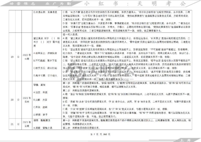Click "2021年 云南" in row 21

pyautogui.click(x=27, y=124)
